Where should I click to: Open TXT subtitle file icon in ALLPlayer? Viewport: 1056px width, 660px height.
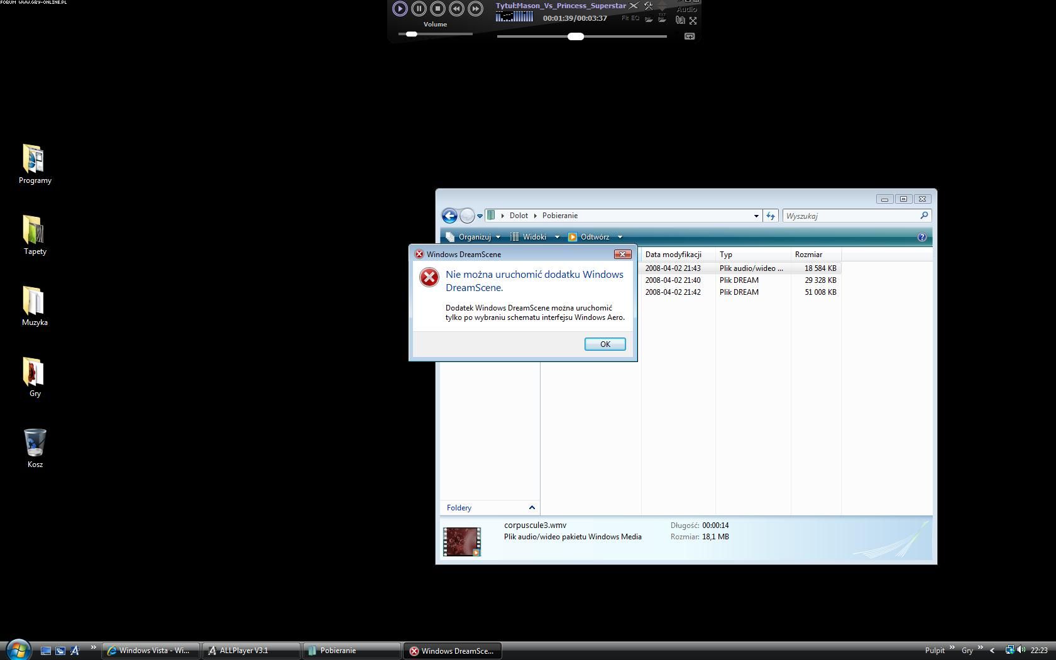662,18
